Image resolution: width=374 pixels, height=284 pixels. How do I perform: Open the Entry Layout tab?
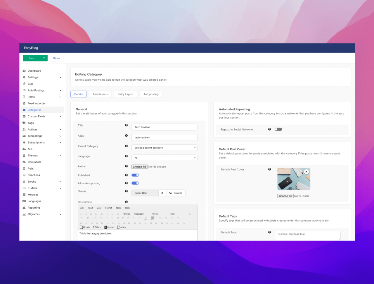[125, 94]
